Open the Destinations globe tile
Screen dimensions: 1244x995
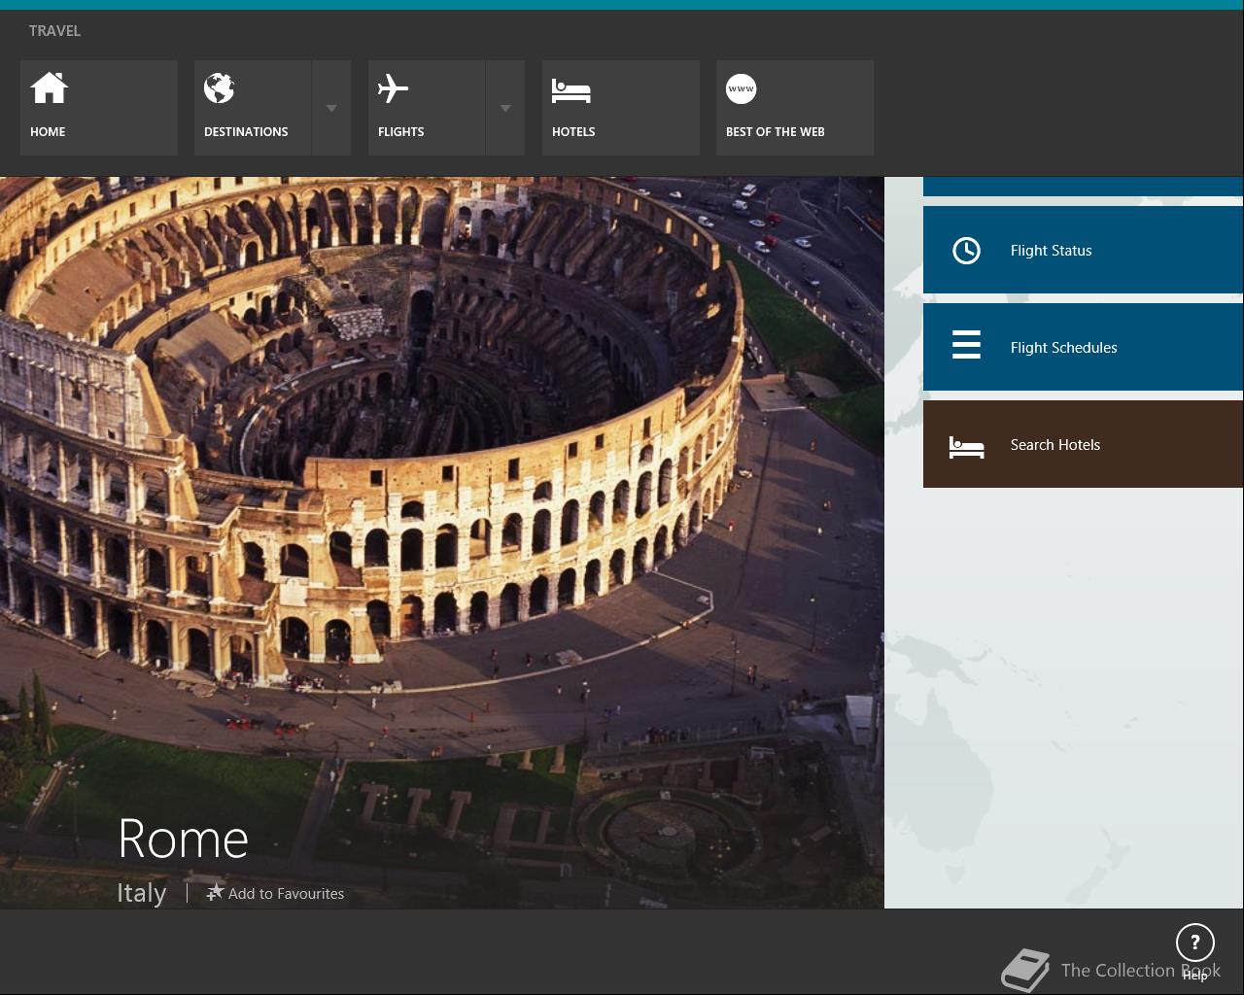[x=253, y=108]
